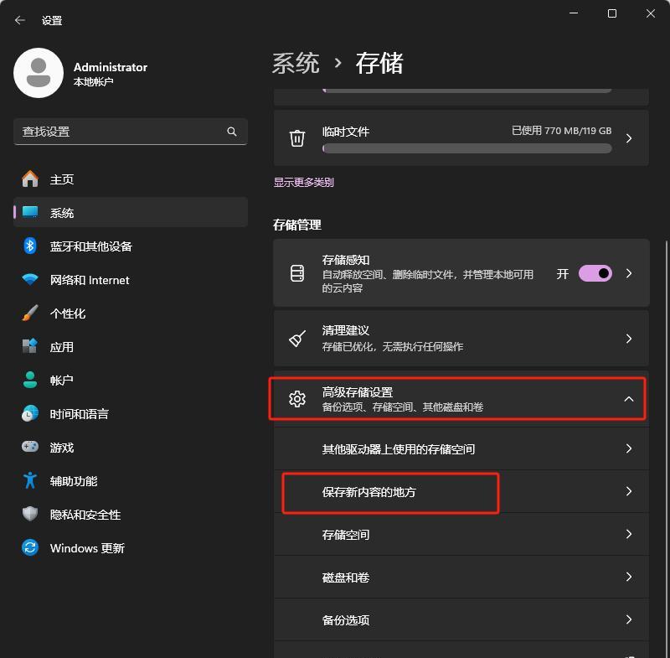
Task: Click the back arrow in title bar
Action: 20,20
